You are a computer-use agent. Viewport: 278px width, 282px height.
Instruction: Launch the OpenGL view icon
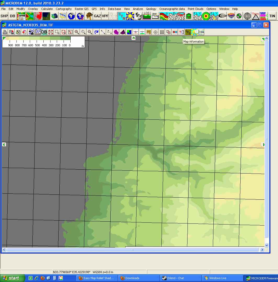tap(222, 16)
